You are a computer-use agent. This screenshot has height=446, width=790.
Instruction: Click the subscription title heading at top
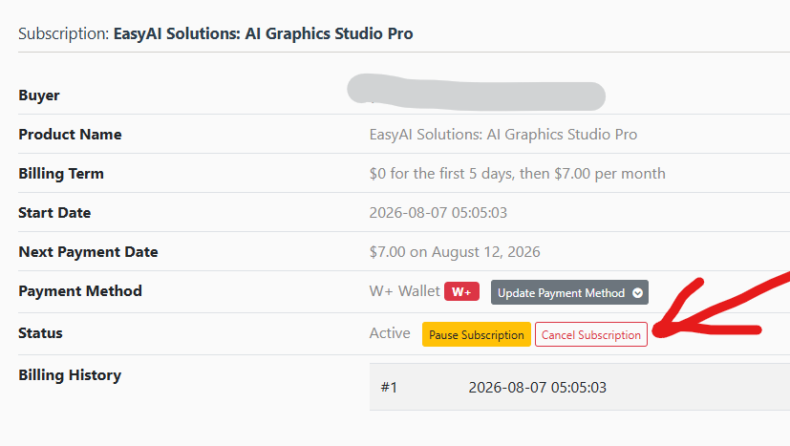click(216, 33)
